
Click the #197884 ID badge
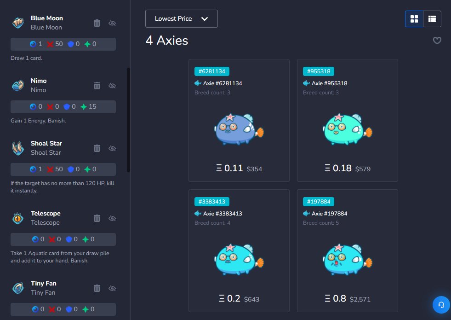pos(319,201)
